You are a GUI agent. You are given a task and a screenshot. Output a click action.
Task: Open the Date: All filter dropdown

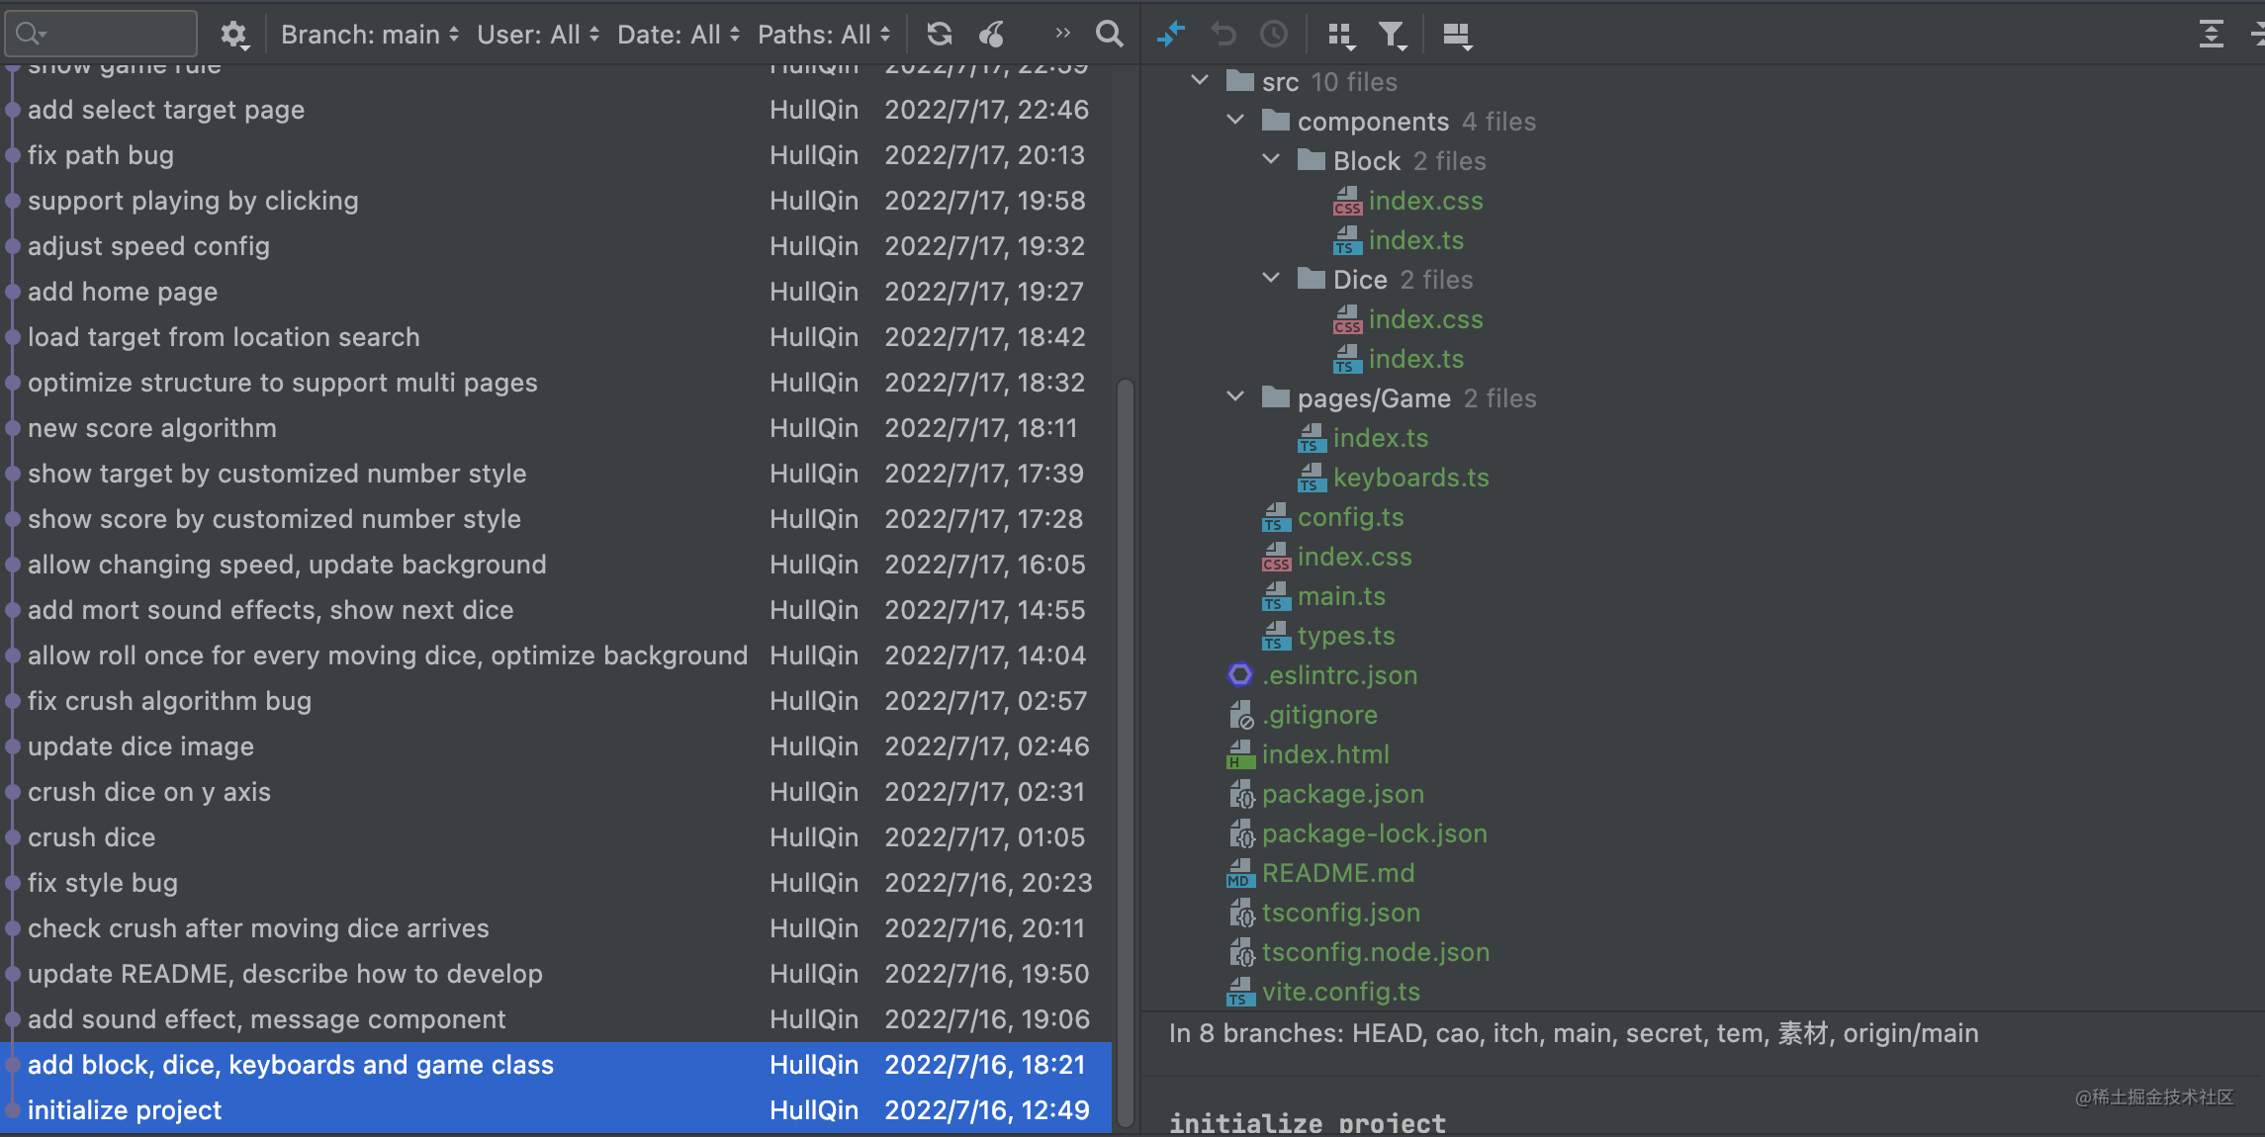pos(679,35)
